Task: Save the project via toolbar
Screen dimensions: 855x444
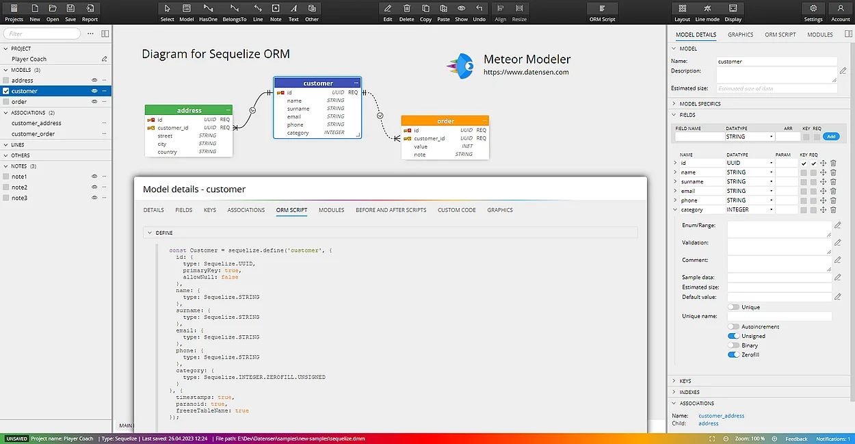Action: tap(70, 12)
